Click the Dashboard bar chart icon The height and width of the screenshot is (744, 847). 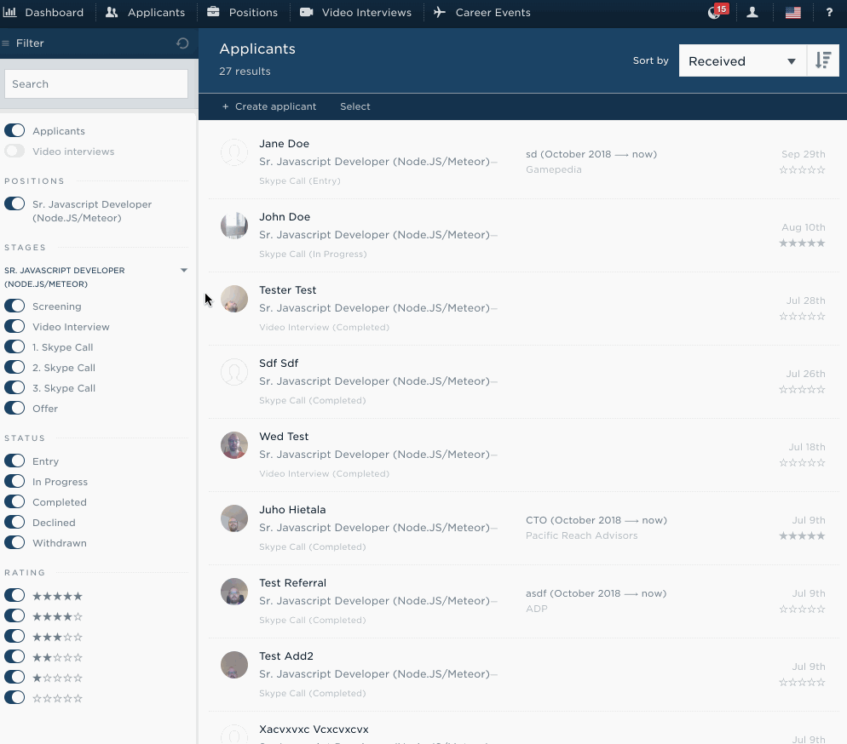tap(9, 12)
